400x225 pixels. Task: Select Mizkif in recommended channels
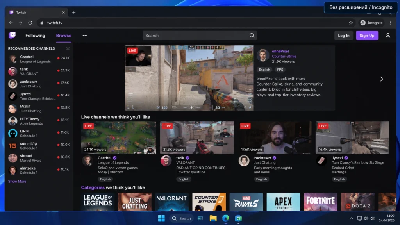[39, 109]
